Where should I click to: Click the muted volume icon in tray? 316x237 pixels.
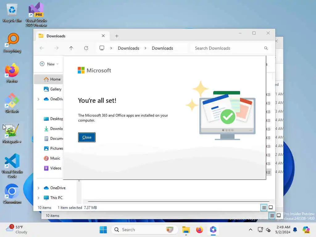268,230
